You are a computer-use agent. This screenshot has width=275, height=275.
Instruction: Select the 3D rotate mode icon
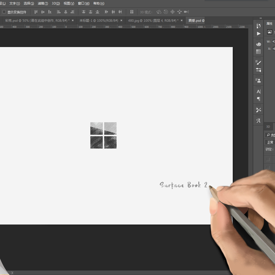click(159, 12)
